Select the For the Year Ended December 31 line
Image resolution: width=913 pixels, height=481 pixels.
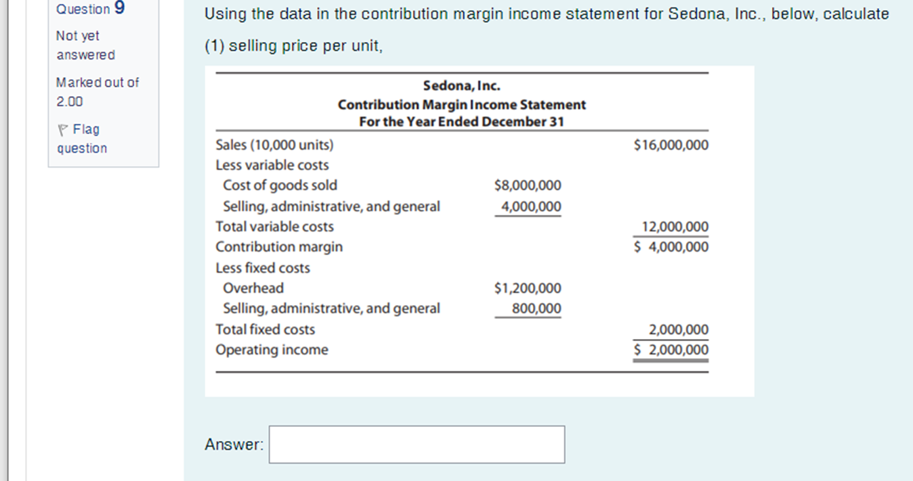(461, 121)
